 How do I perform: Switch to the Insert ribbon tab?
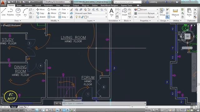coord(19,6)
